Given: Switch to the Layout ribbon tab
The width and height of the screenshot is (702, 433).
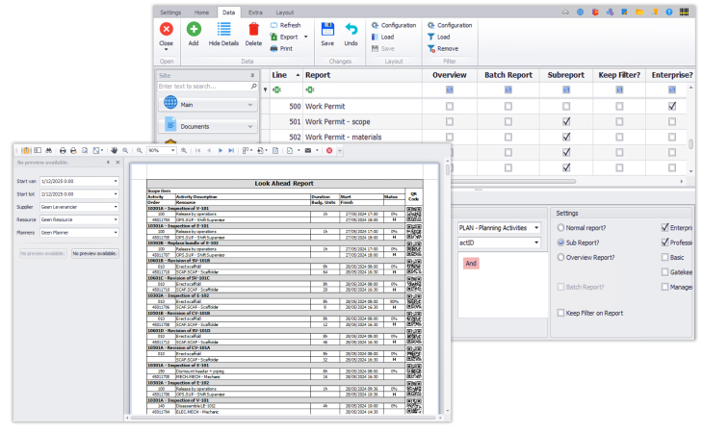Looking at the screenshot, I should click(x=285, y=12).
